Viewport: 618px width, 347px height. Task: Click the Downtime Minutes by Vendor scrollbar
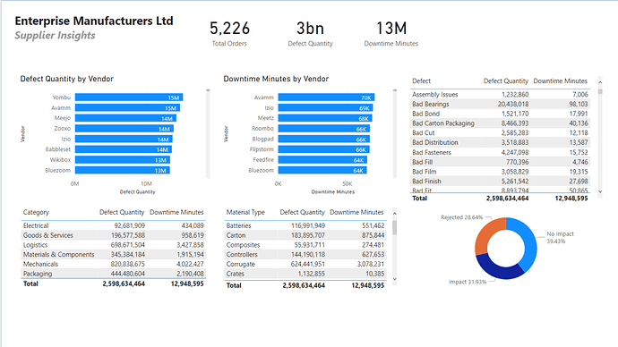(394, 134)
